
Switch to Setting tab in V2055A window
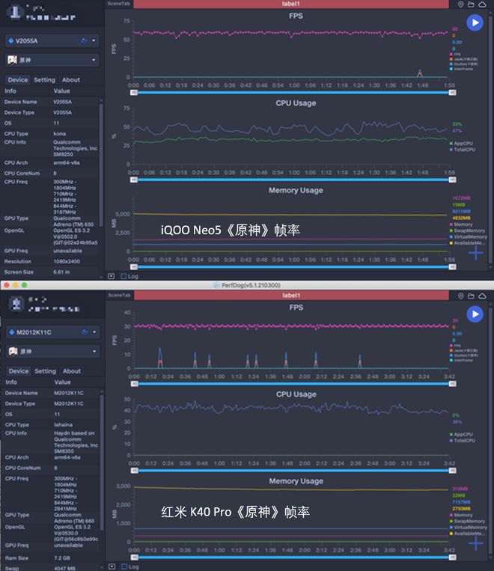tap(44, 80)
